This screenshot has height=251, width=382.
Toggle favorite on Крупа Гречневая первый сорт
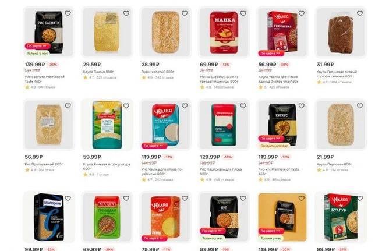coord(360,13)
